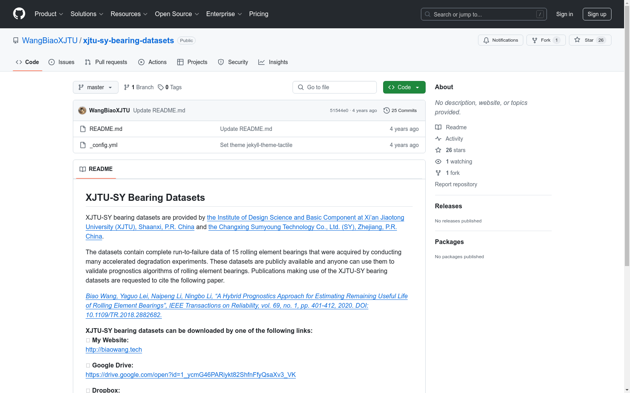This screenshot has width=630, height=393.
Task: Open the master branch selector
Action: pyautogui.click(x=96, y=87)
